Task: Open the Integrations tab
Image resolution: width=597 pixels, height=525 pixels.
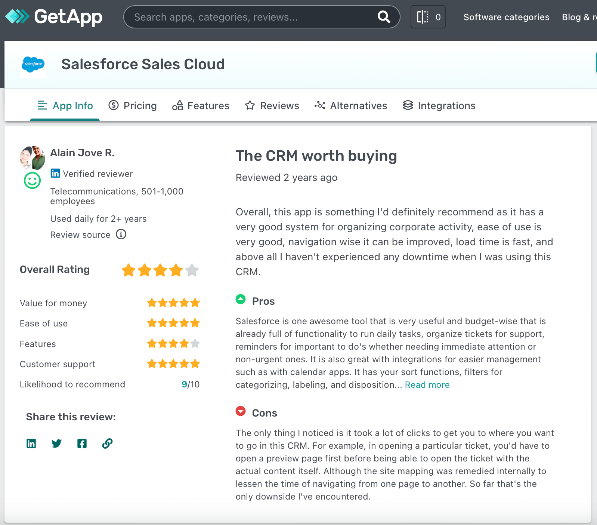Action: click(x=439, y=106)
